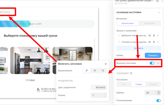Change the Ширина unit '%'
164x105 pixels.
point(159,93)
